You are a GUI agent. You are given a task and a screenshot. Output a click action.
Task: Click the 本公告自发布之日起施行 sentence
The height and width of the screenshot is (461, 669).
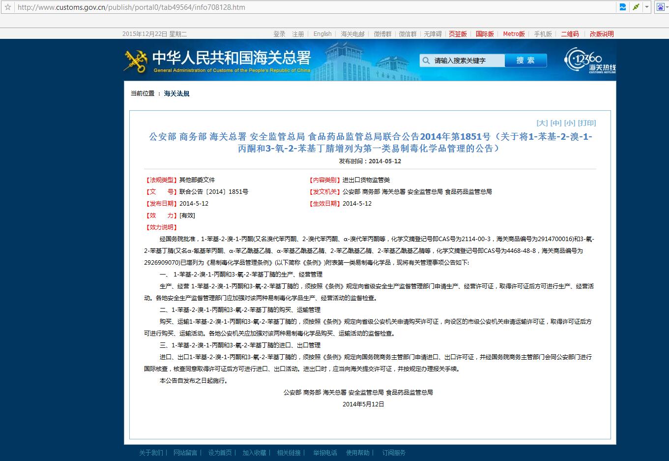(x=194, y=381)
